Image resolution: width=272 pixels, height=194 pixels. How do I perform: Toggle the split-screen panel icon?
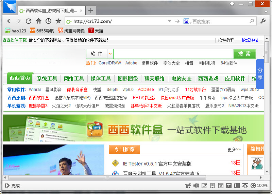click(237, 186)
